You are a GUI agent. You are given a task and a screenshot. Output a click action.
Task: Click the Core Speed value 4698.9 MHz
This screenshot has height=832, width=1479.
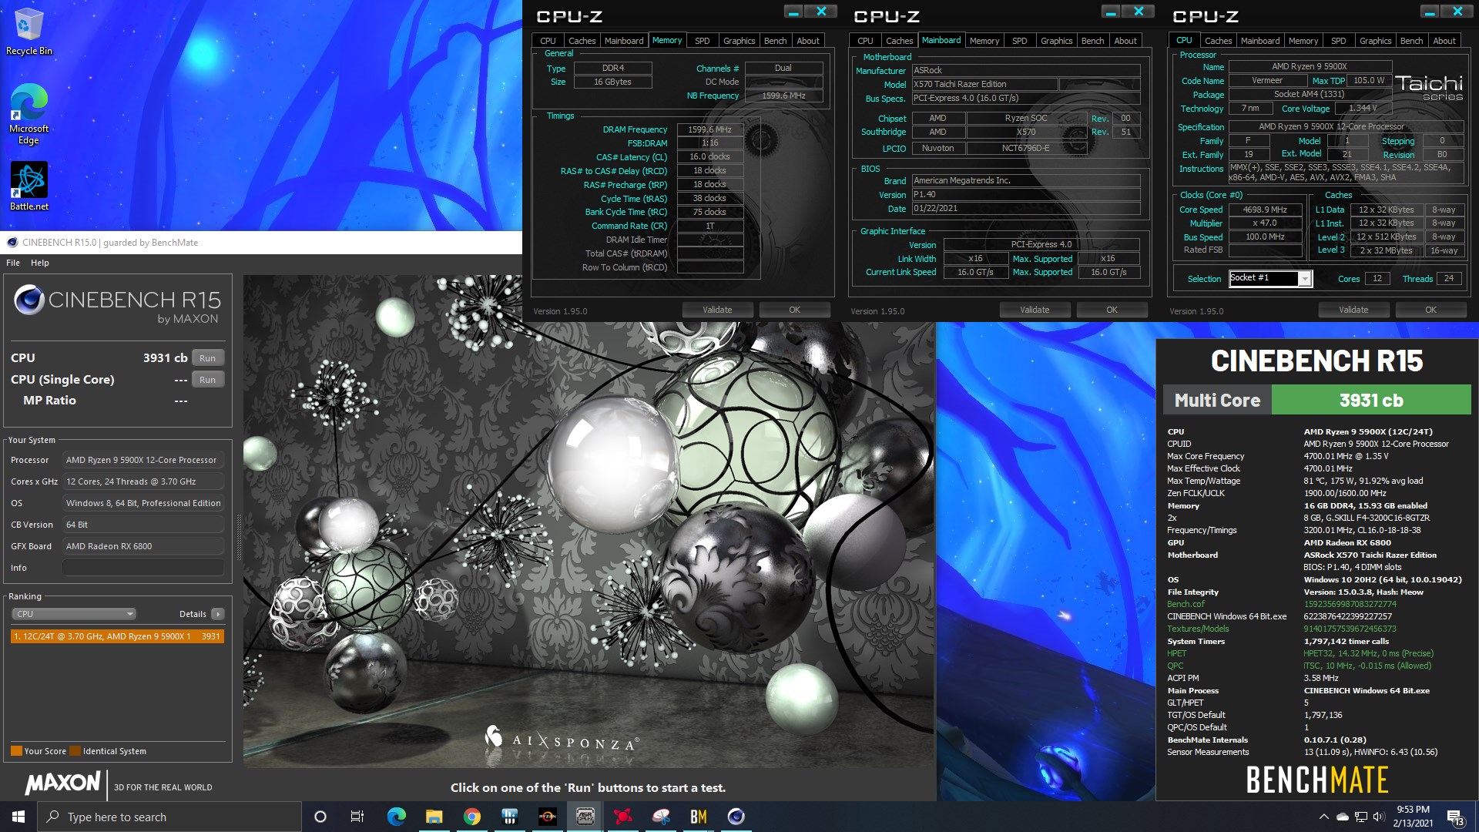[x=1265, y=210]
